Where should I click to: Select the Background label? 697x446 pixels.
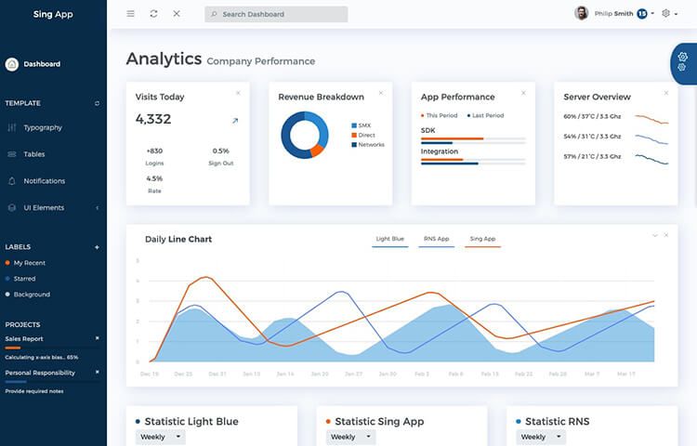[x=32, y=294]
